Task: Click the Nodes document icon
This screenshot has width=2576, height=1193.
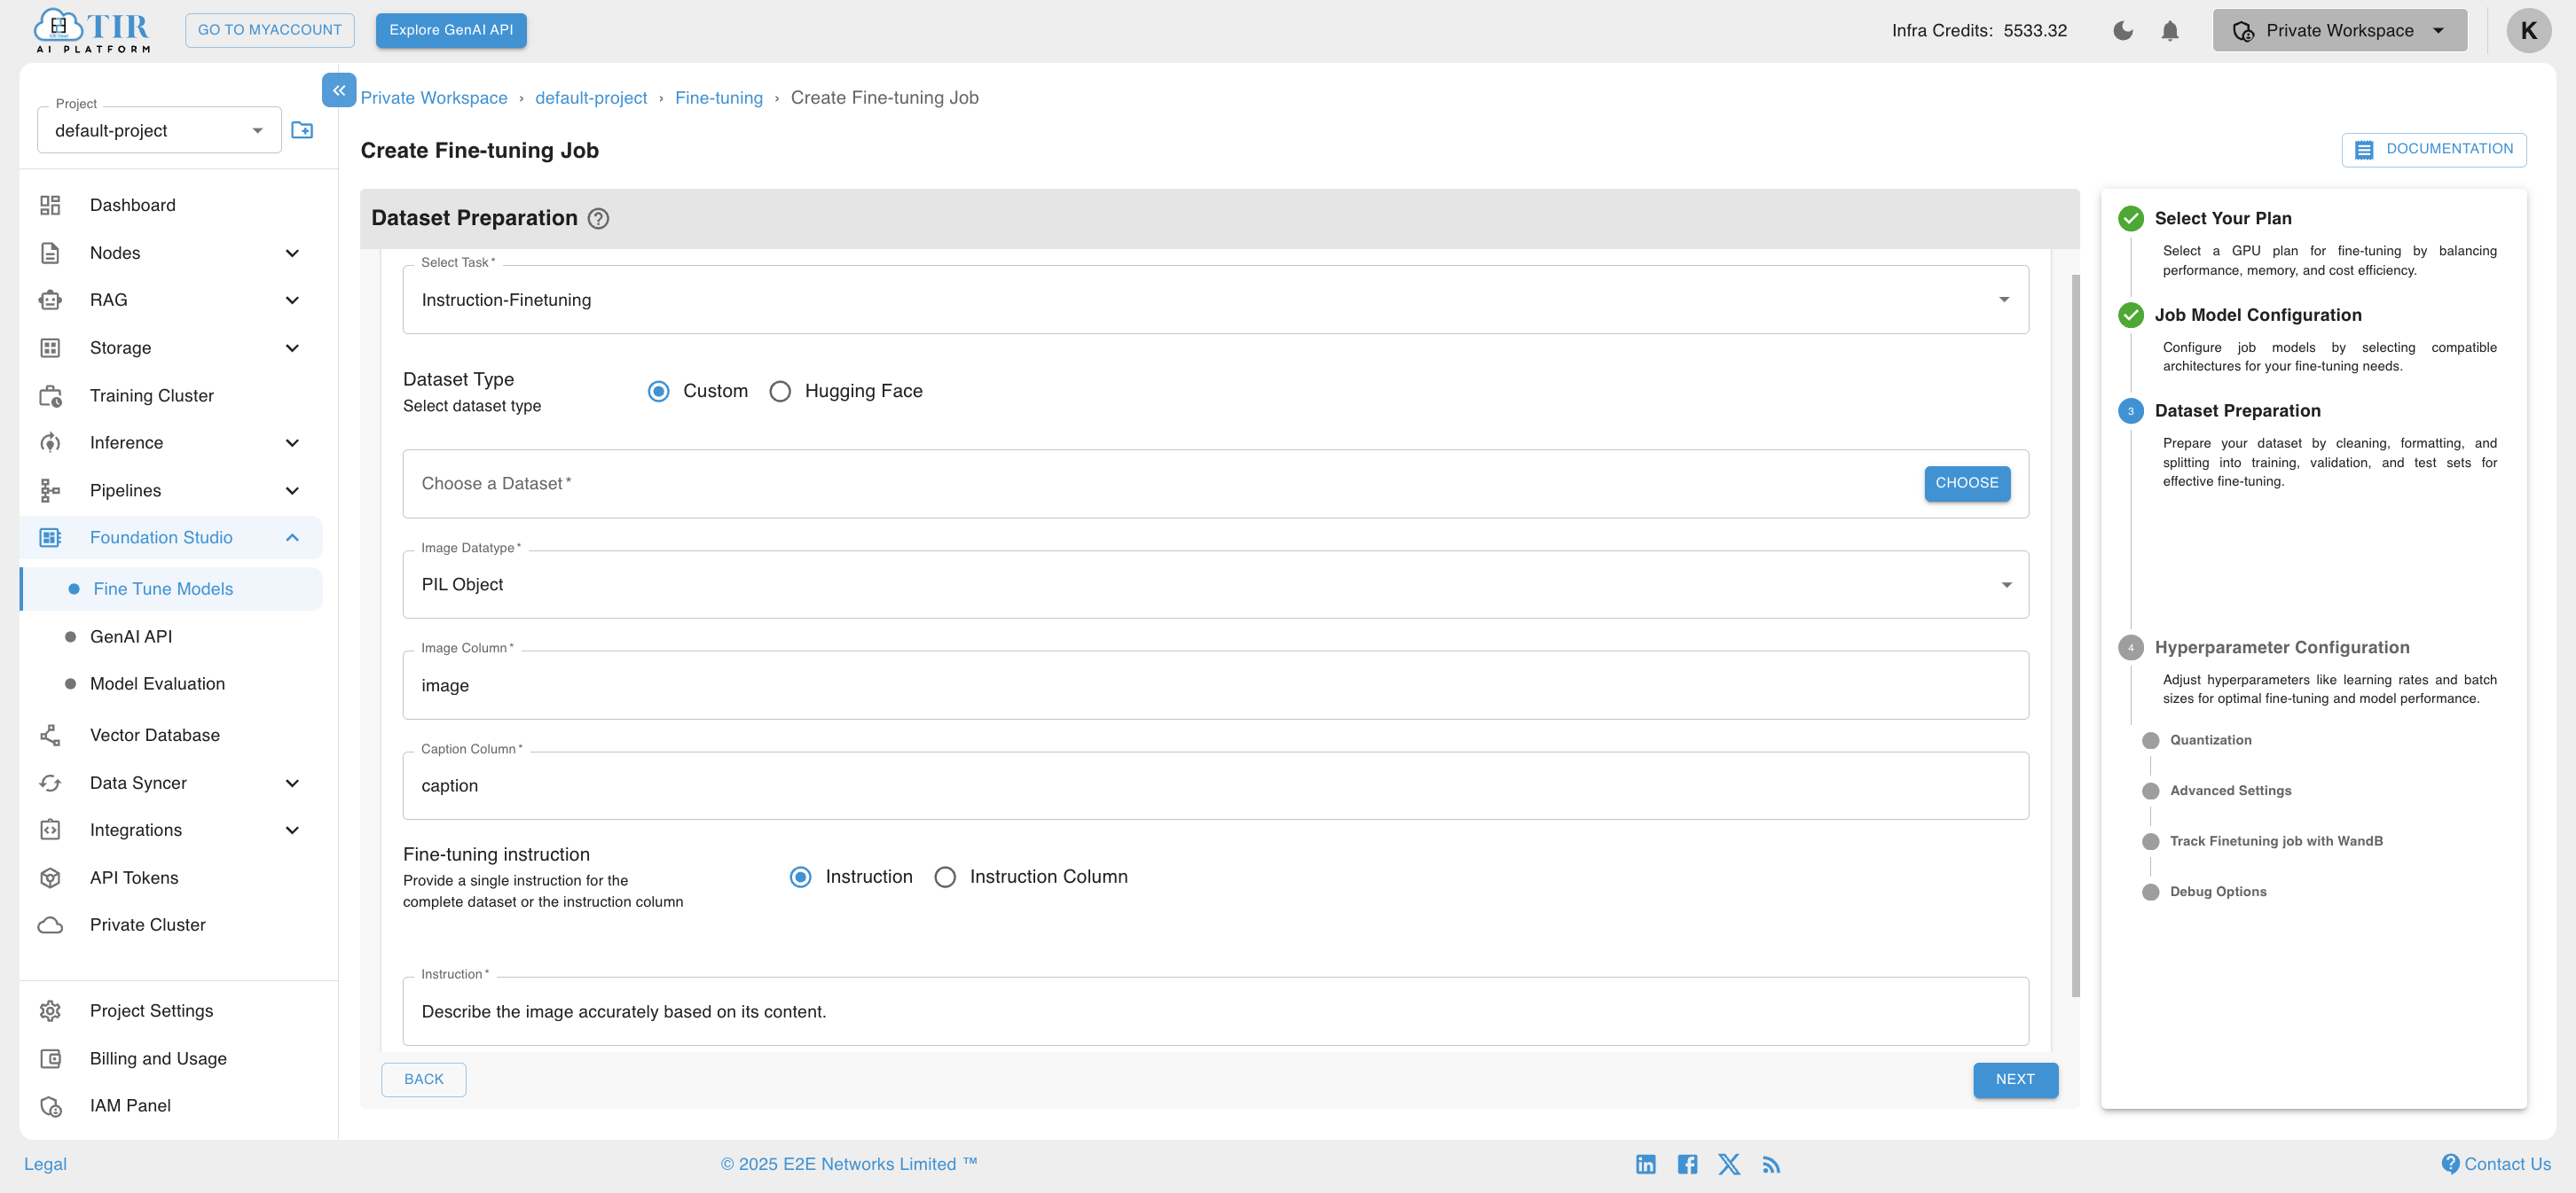Action: (x=50, y=253)
